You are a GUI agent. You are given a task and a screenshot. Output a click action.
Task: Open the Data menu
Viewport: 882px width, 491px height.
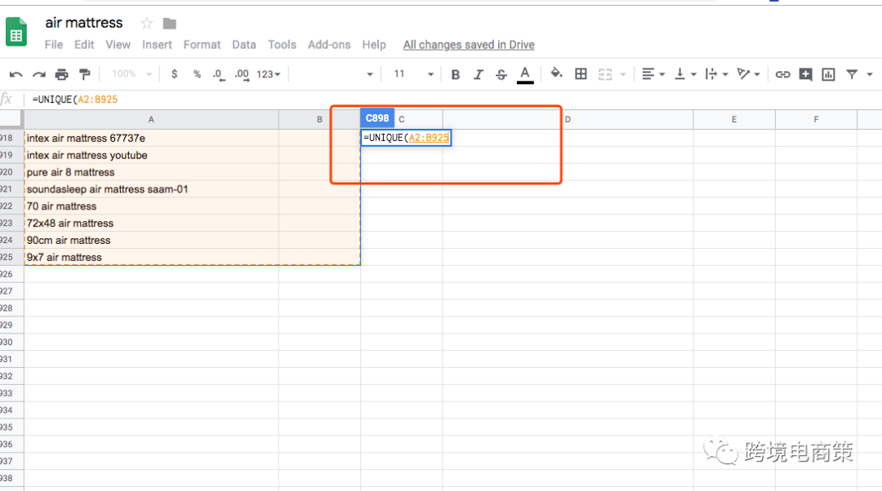click(x=243, y=45)
